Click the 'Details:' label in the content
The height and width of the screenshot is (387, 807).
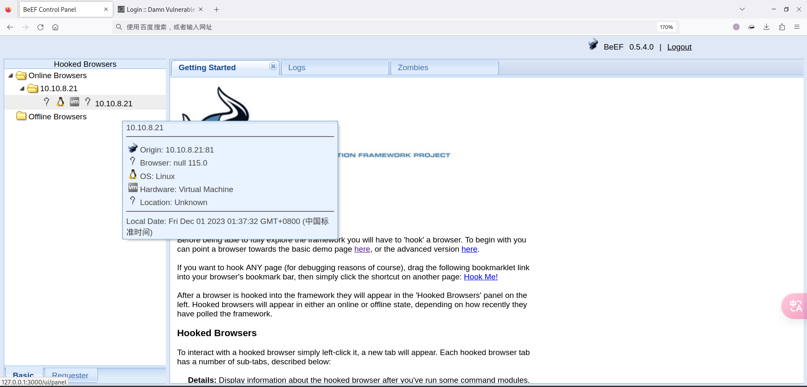[x=202, y=380]
